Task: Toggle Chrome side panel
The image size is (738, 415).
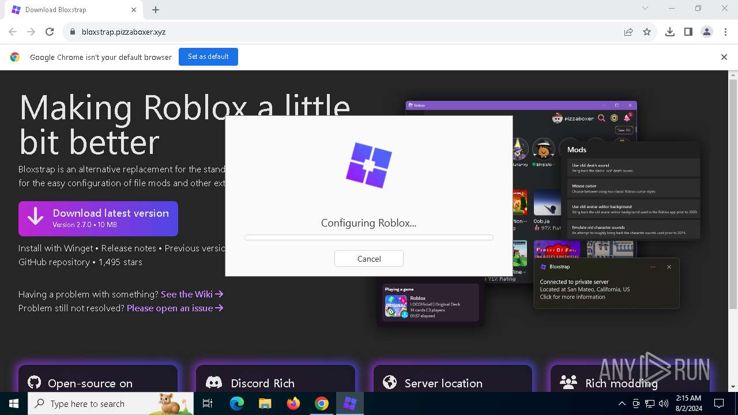Action: pyautogui.click(x=688, y=32)
